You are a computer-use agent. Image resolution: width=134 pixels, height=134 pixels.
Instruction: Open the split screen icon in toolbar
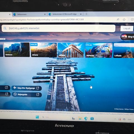pyautogui.click(x=132, y=20)
